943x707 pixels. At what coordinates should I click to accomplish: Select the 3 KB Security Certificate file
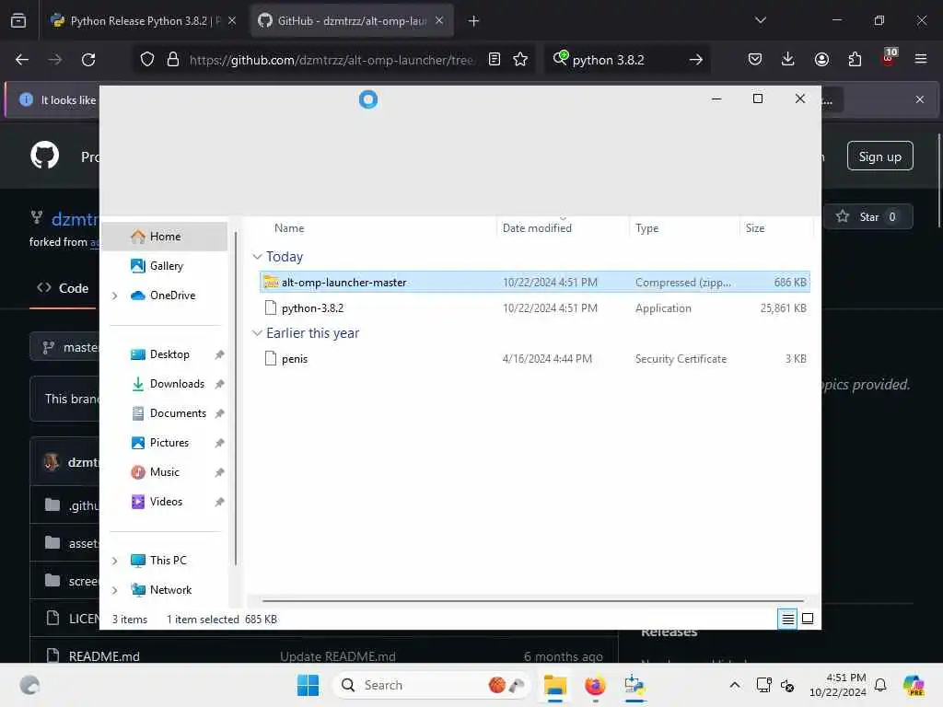[x=535, y=359]
